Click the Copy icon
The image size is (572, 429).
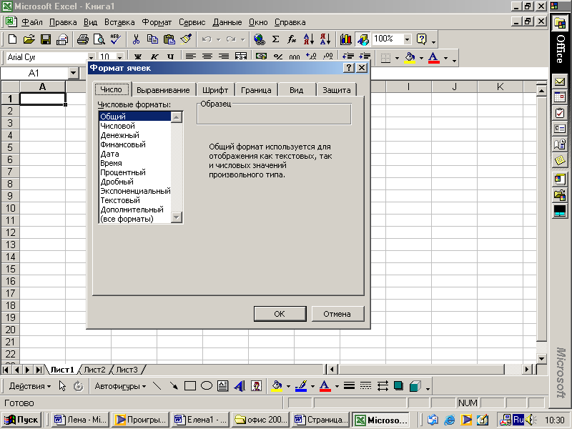[x=152, y=39]
